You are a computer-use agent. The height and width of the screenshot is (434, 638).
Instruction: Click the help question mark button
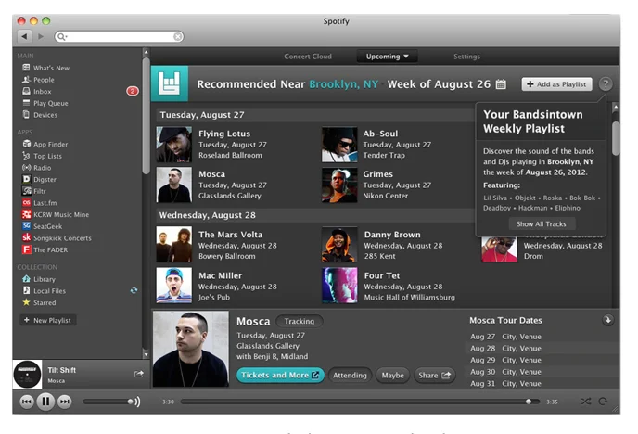coord(606,84)
